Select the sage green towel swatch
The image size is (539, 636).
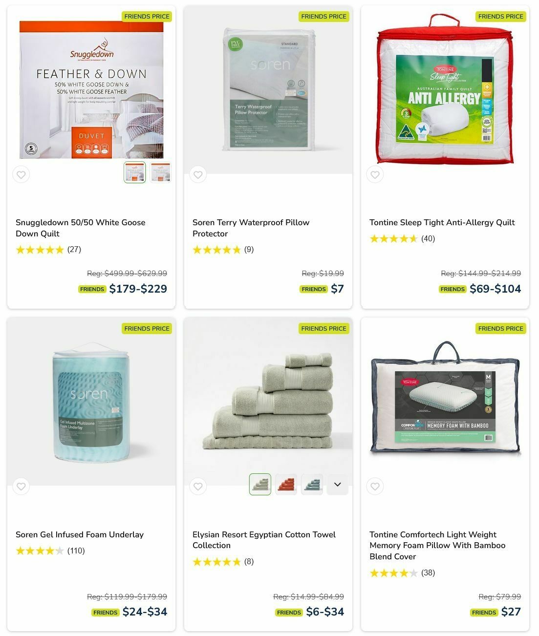pos(260,485)
